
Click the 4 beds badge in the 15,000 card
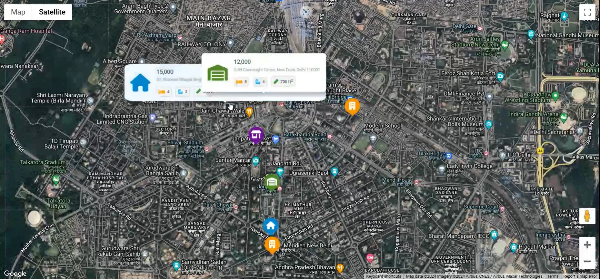(164, 92)
